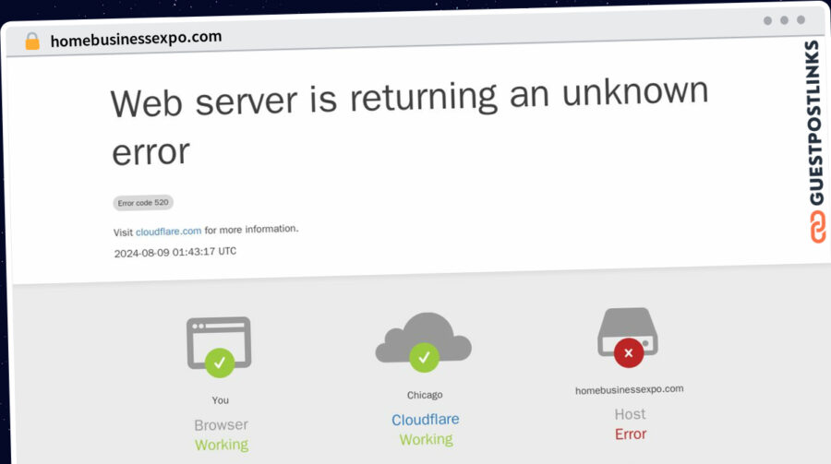Open the cloudflare.com link
This screenshot has height=464, width=831.
point(169,232)
